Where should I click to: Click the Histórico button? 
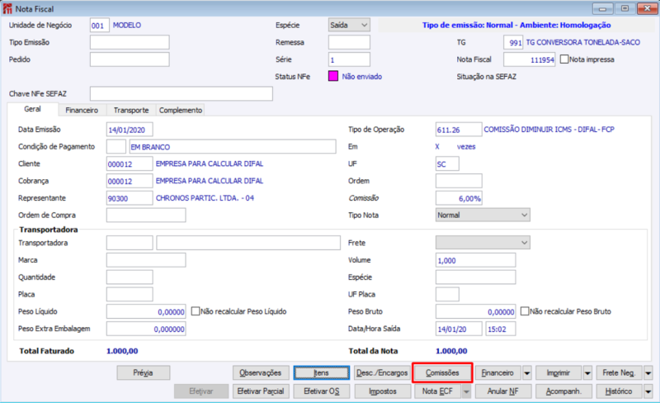(620, 391)
